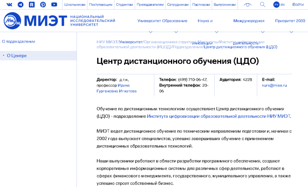Click chevron under Международная menu
The height and width of the screenshot is (187, 308).
[x=262, y=32]
